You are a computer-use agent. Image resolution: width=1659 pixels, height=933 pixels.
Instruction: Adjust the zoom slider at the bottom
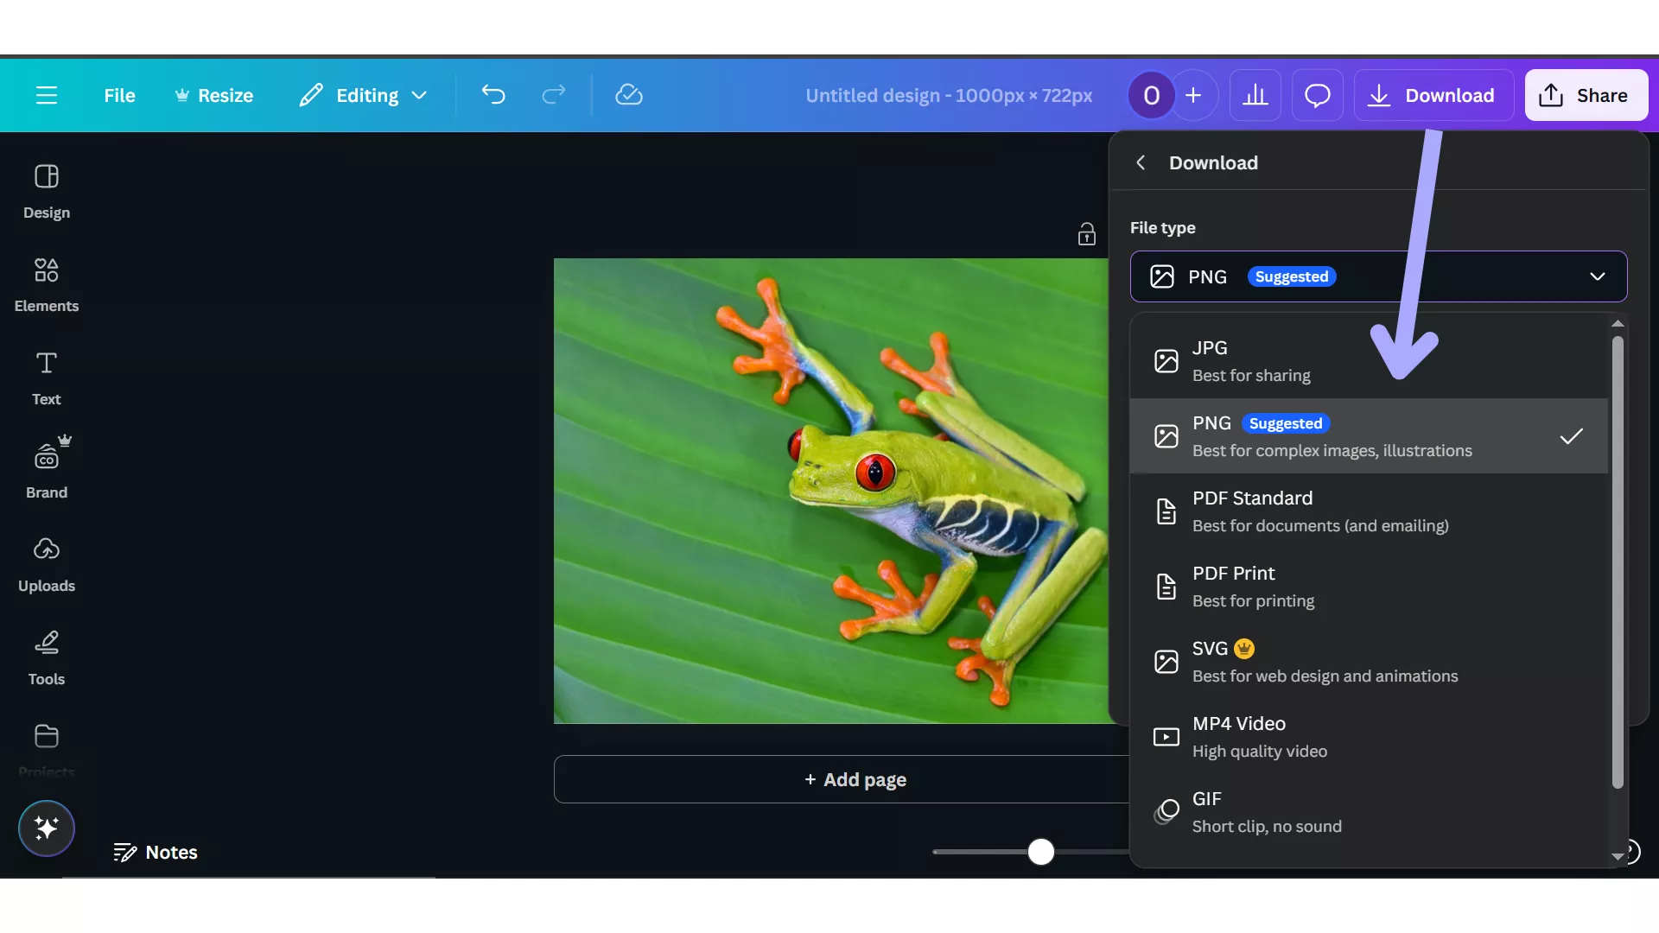pos(1041,852)
